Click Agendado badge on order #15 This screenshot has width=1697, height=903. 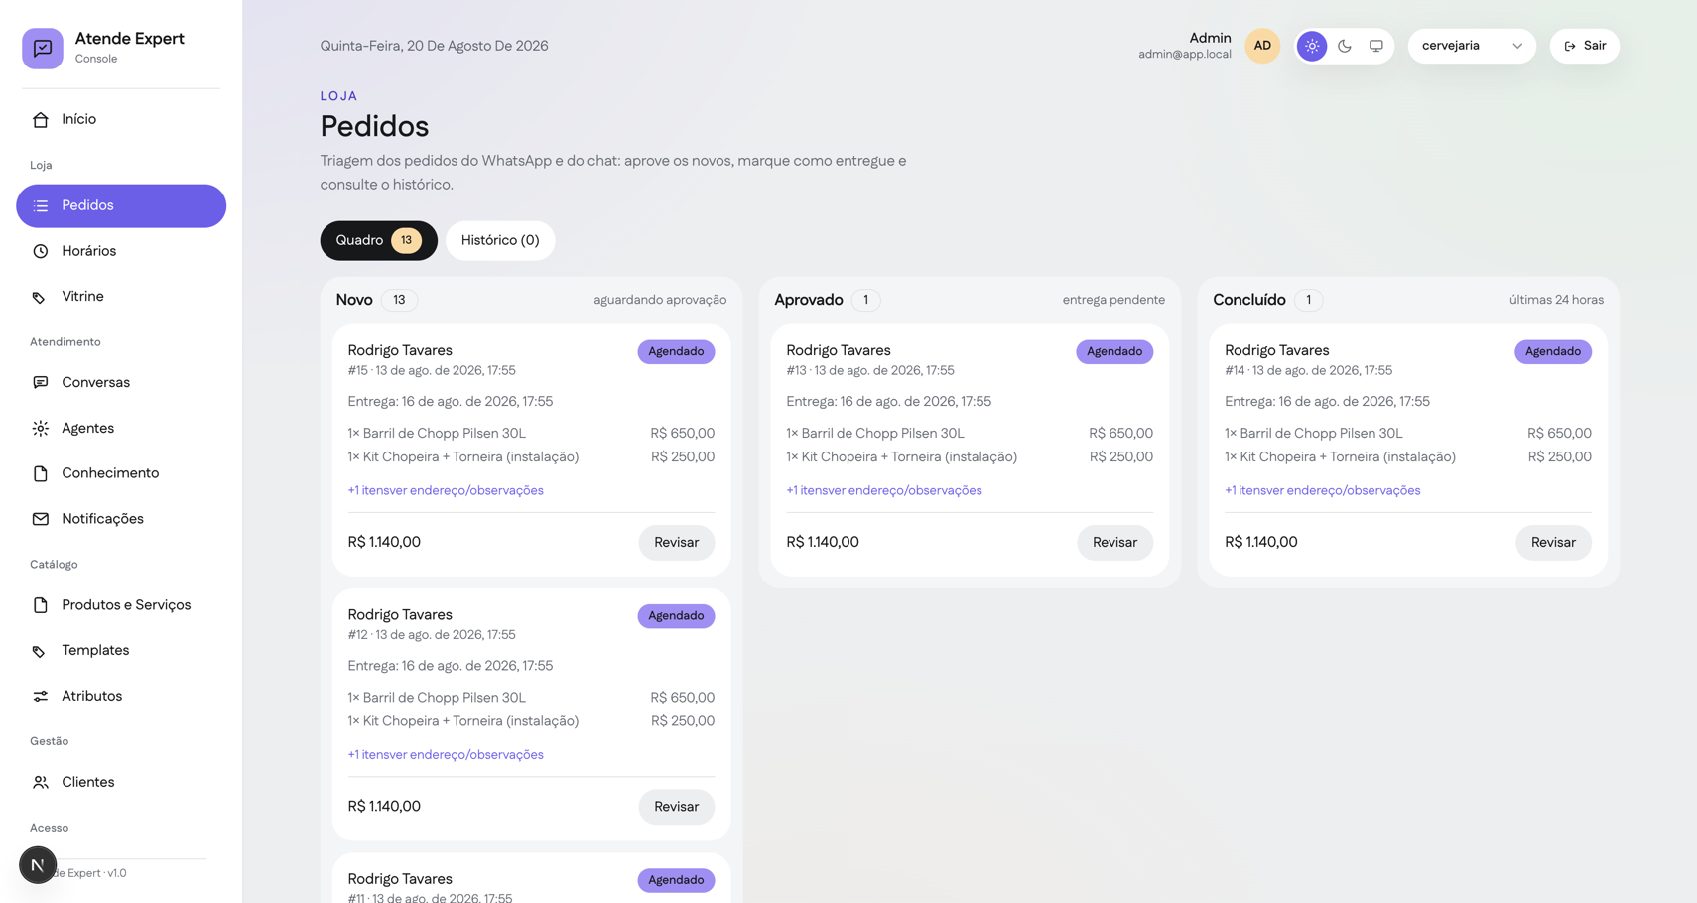pos(676,351)
